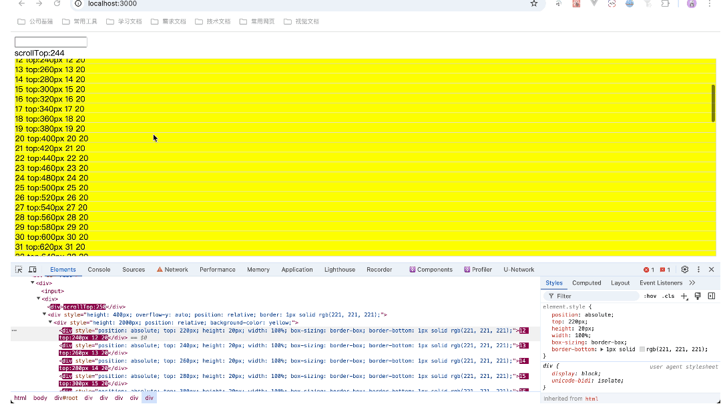Select the Computed tab in the Styles pane
721x406 pixels.
point(586,282)
